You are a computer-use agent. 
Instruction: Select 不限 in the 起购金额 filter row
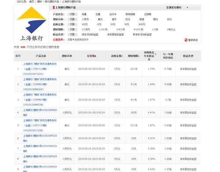tap(72, 24)
